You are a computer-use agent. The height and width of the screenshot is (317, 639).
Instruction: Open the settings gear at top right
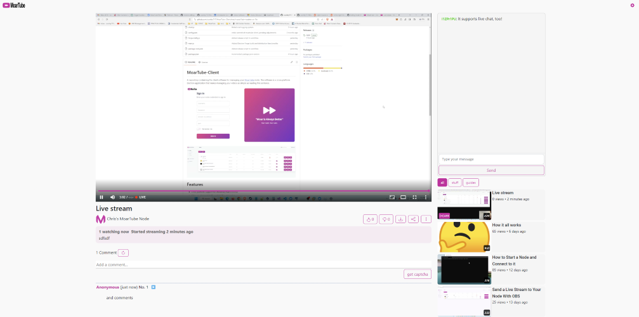(633, 5)
